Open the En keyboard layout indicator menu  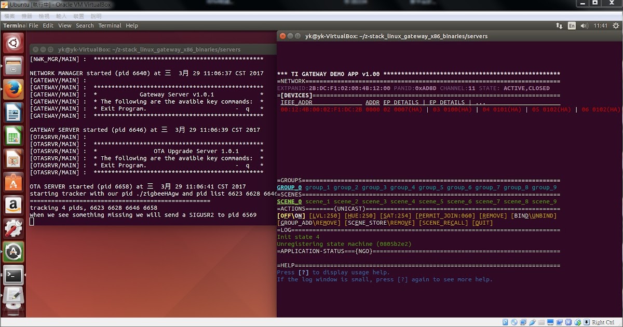point(571,25)
